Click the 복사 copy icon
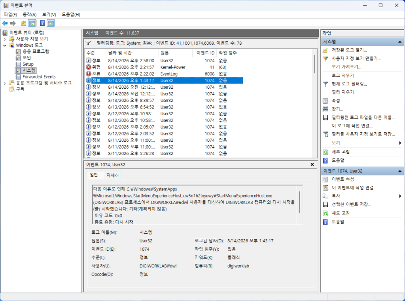This screenshot has width=405, height=301. 326,196
